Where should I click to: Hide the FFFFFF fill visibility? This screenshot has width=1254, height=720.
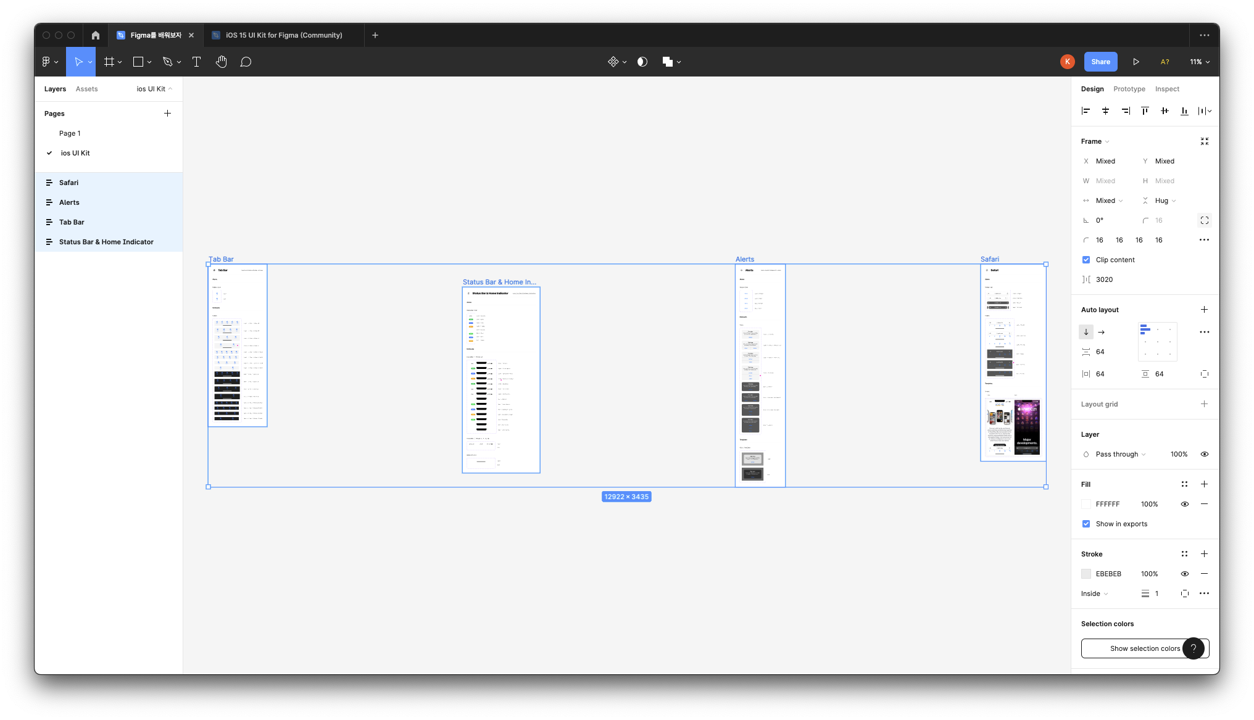(x=1184, y=504)
